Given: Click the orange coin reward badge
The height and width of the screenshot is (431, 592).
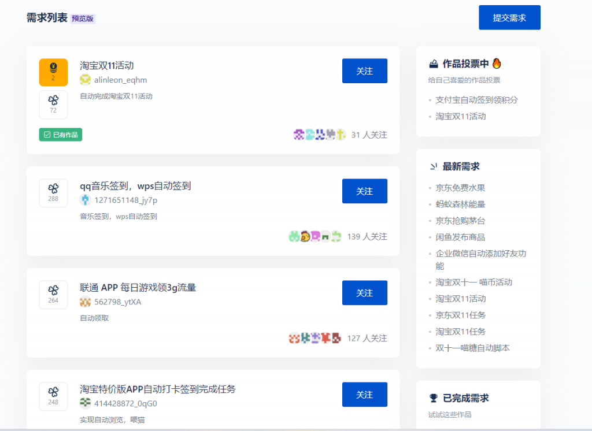Looking at the screenshot, I should (53, 72).
